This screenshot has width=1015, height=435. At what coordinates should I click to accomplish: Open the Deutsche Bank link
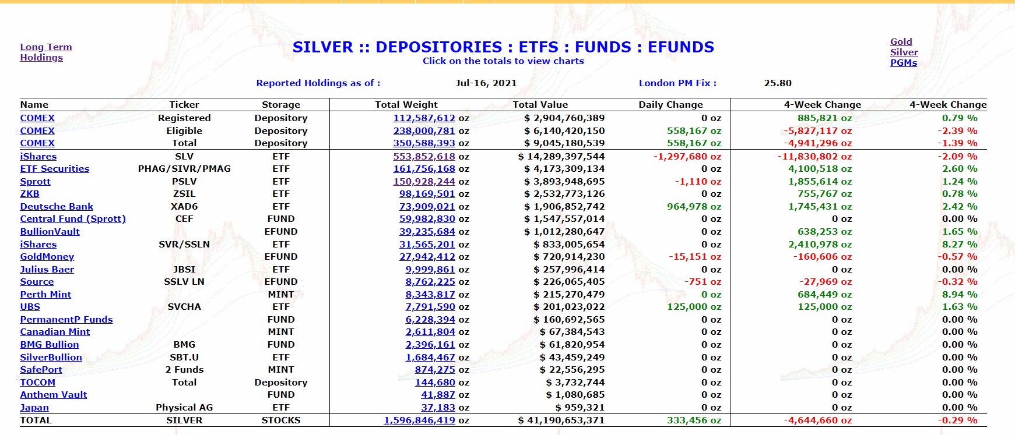pyautogui.click(x=57, y=206)
